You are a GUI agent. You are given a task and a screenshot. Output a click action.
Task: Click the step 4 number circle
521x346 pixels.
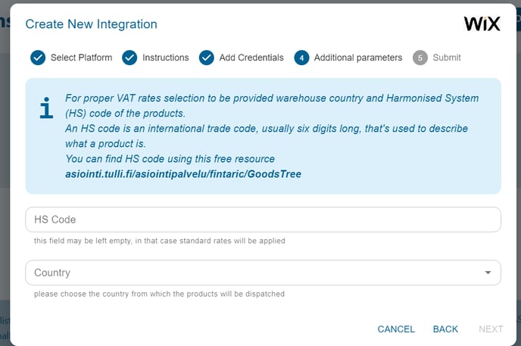301,58
